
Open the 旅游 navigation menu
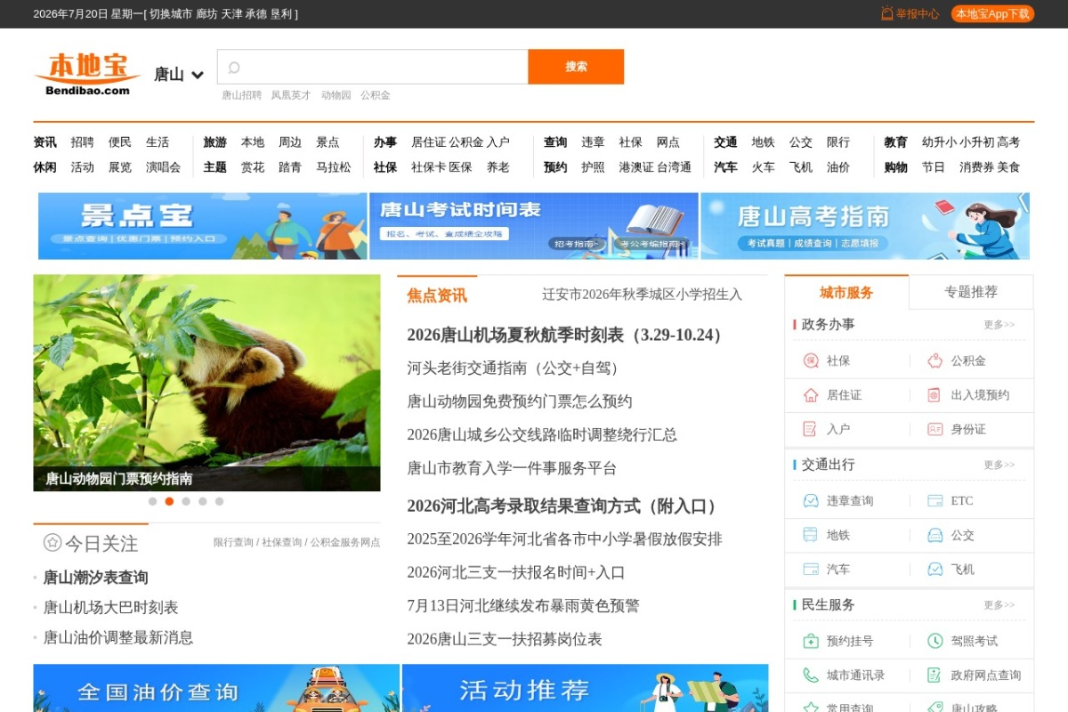tap(214, 142)
